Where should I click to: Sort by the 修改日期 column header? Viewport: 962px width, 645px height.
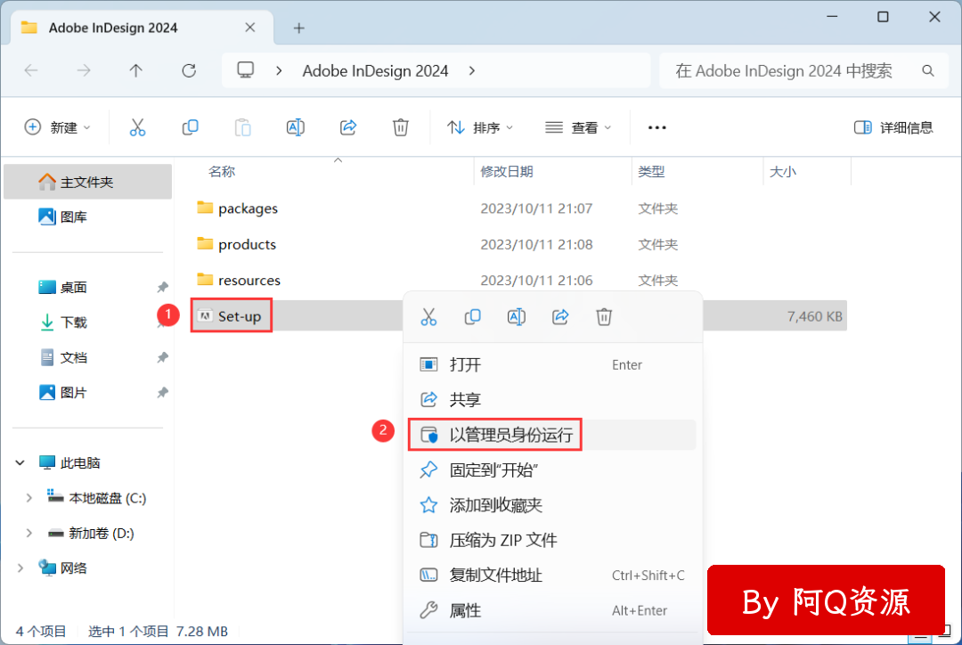(x=507, y=172)
